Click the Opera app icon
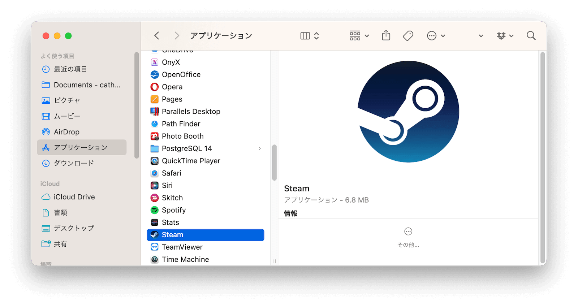This screenshot has height=307, width=578. 155,87
